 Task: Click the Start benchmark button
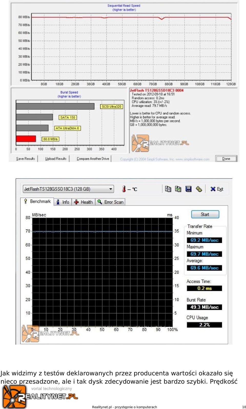pyautogui.click(x=205, y=214)
